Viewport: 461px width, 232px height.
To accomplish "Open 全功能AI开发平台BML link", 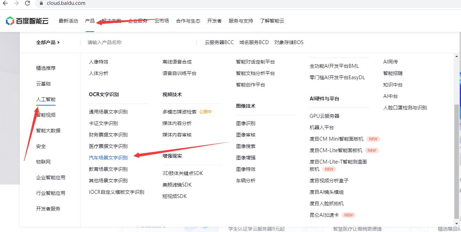I will 334,66.
